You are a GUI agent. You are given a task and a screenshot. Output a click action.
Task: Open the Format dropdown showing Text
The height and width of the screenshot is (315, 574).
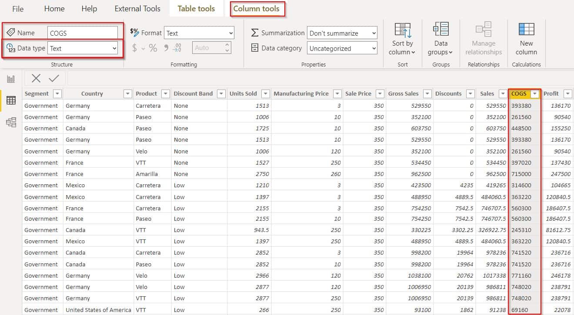tap(199, 33)
